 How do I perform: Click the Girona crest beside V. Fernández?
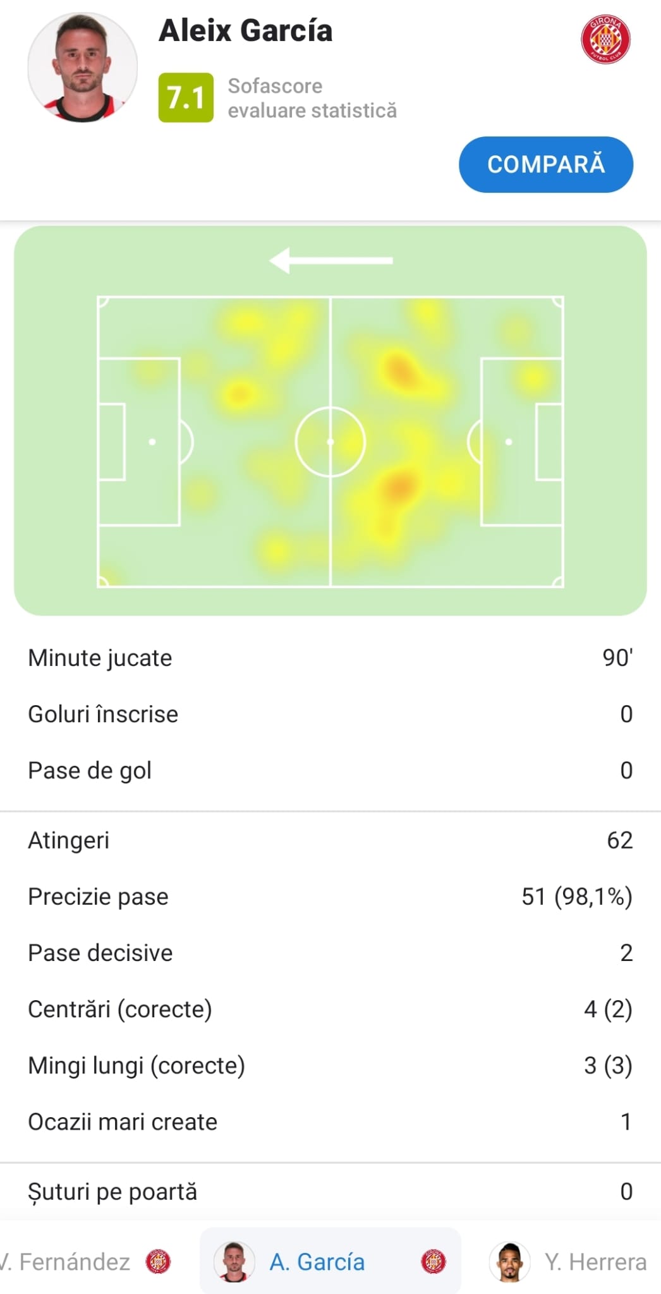point(158,1262)
